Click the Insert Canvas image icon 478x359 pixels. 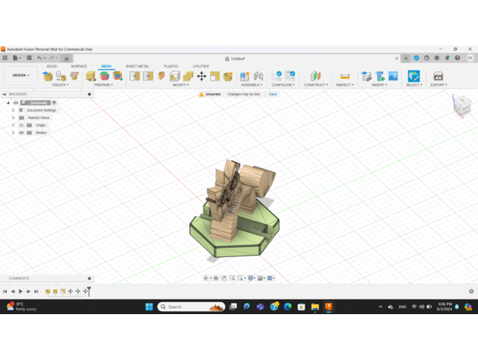coord(393,76)
